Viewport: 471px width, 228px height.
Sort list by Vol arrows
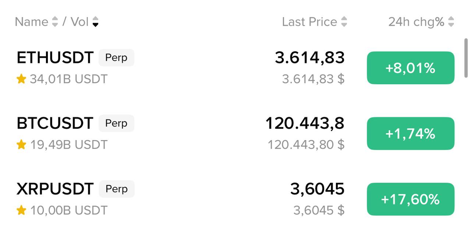pyautogui.click(x=95, y=22)
